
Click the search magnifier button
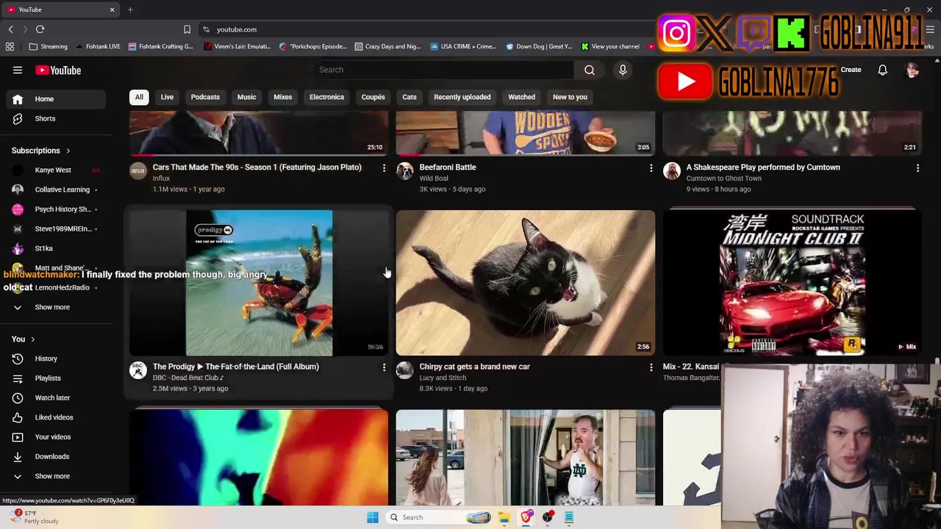coord(590,70)
